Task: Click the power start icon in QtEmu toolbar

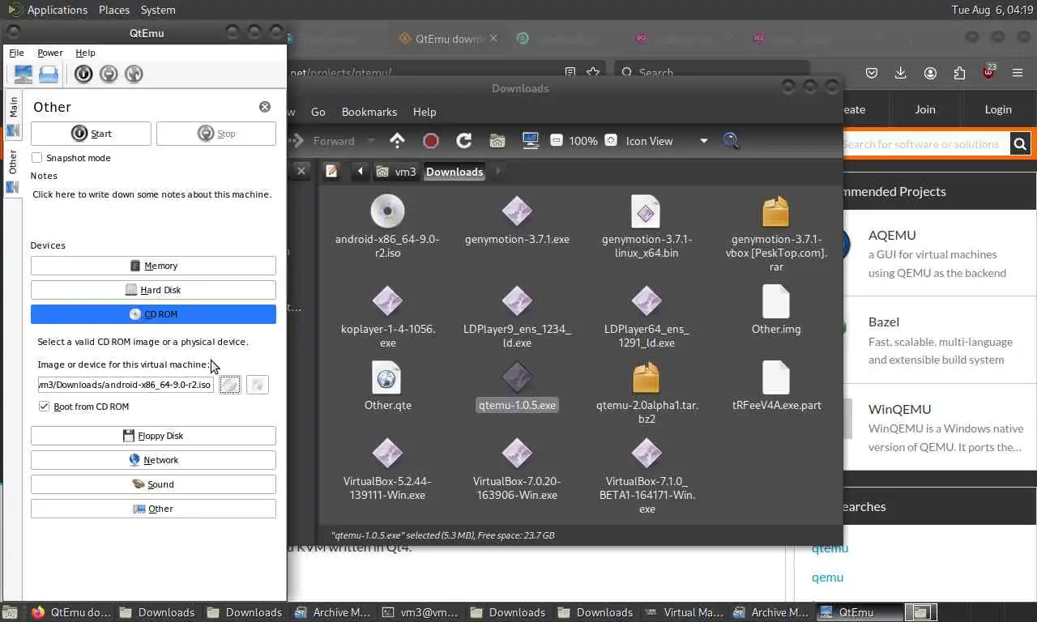Action: (83, 75)
